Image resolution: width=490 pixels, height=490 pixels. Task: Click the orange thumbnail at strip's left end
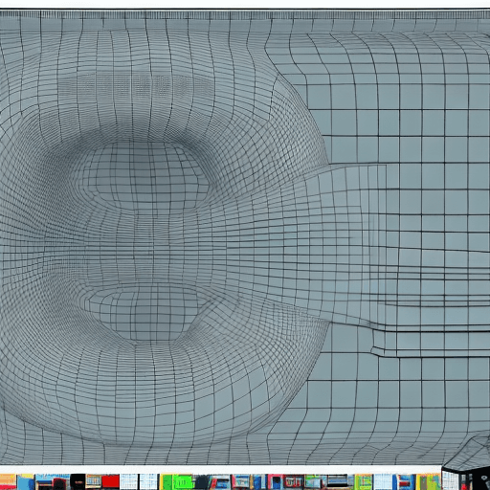(8, 481)
